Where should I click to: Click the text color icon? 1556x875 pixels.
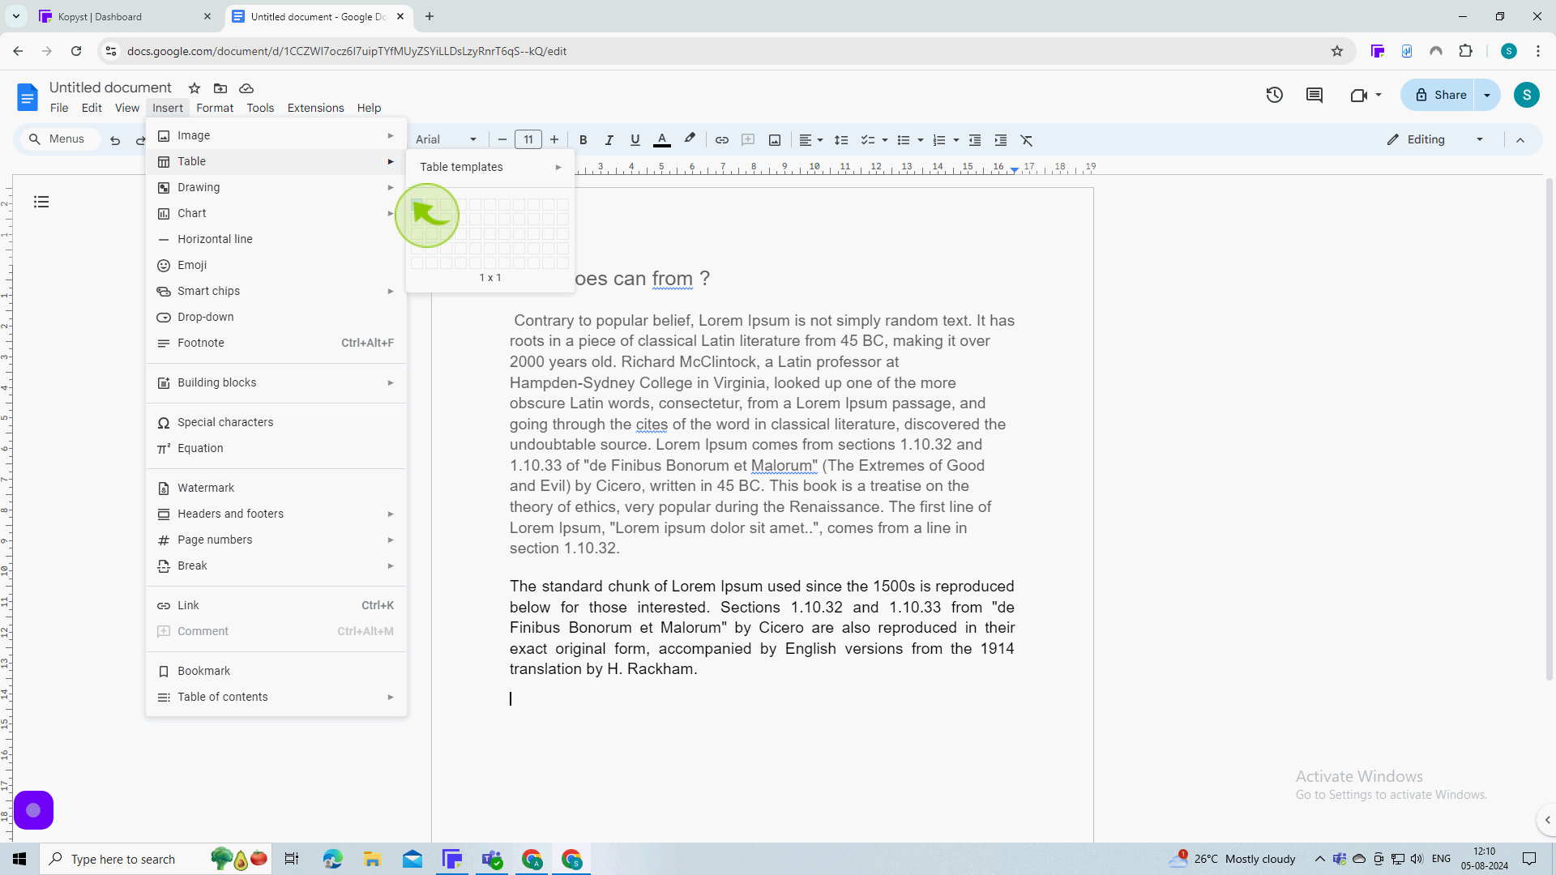pos(661,140)
